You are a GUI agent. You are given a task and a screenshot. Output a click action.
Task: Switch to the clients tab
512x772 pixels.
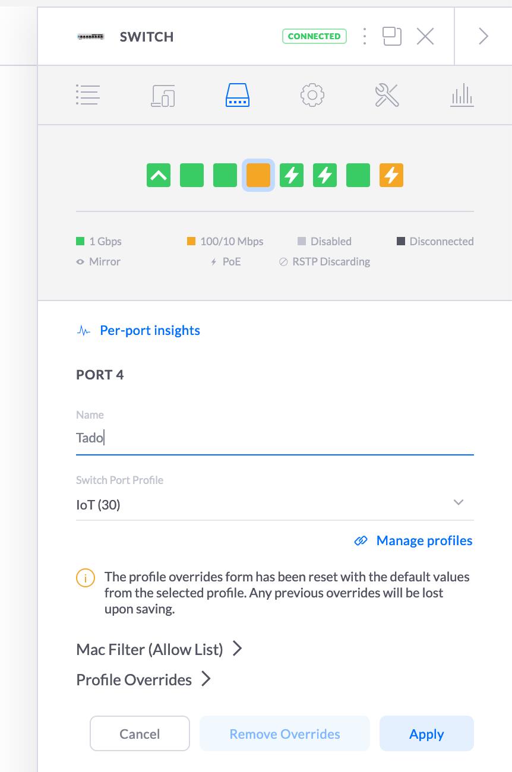(x=163, y=95)
